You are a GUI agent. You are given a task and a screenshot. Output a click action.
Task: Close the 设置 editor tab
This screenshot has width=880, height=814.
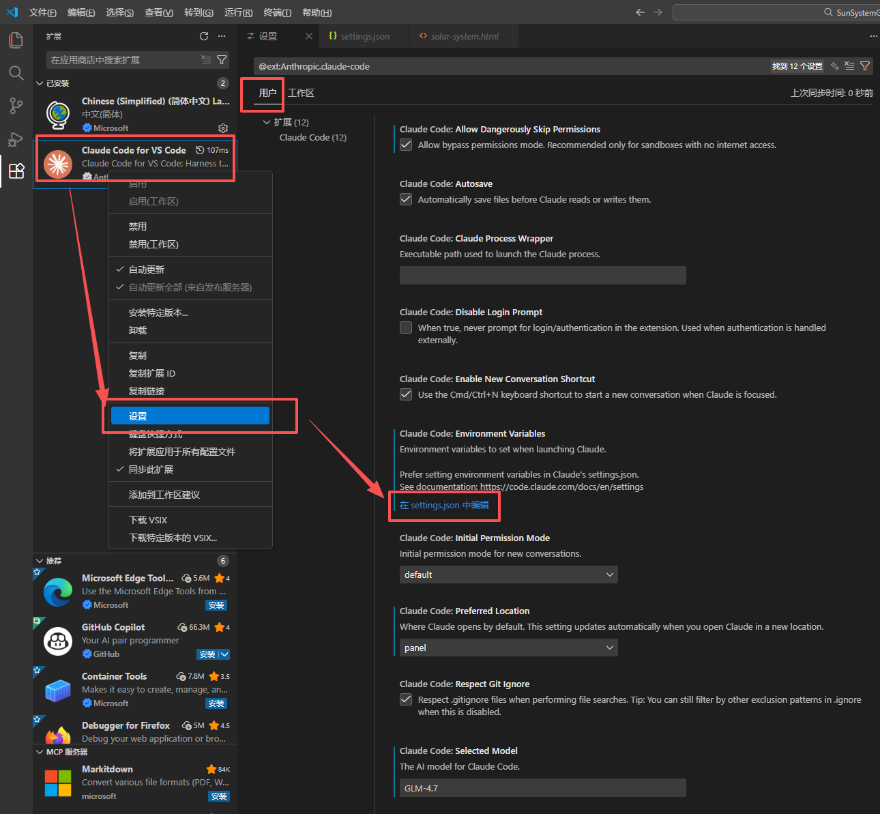point(309,36)
